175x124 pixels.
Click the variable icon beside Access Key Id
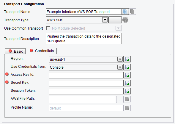click(x=127, y=75)
